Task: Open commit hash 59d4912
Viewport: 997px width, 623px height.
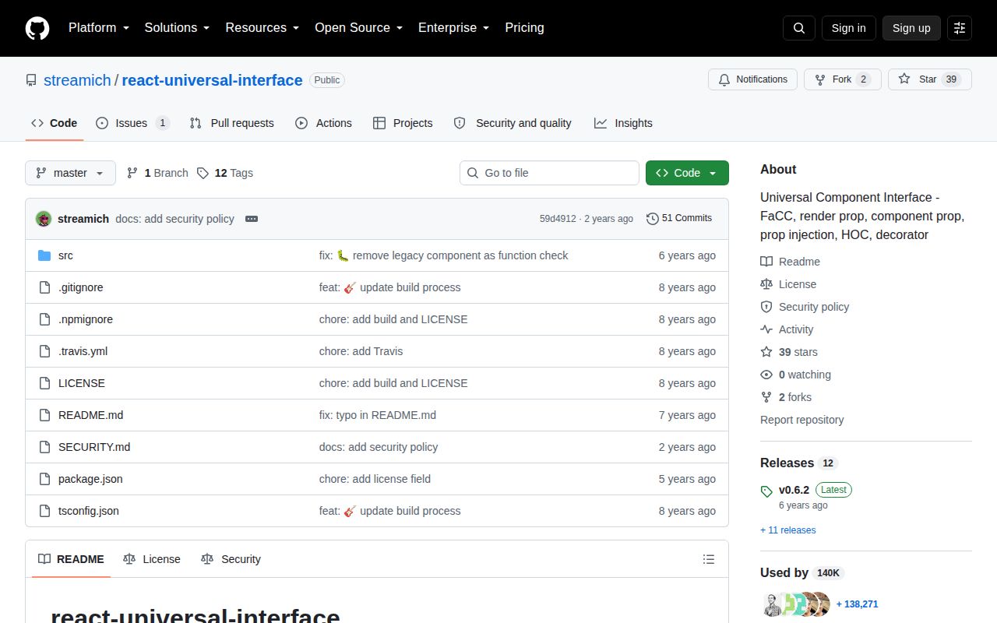Action: click(558, 219)
